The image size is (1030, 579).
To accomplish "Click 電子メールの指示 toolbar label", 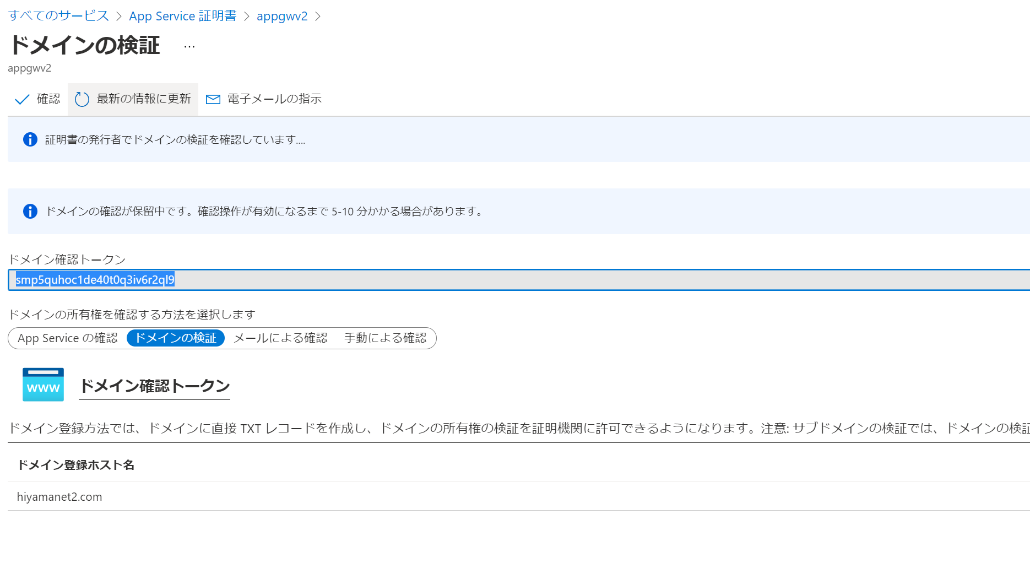I will [x=274, y=99].
